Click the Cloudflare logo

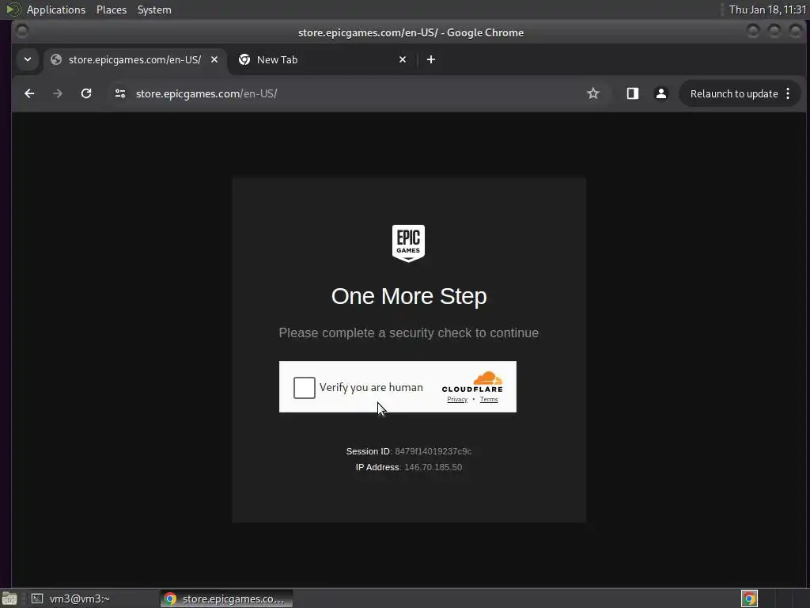(472, 382)
